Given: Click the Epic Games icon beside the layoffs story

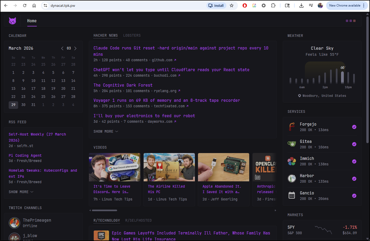Looking at the screenshot, I should click(x=101, y=235).
